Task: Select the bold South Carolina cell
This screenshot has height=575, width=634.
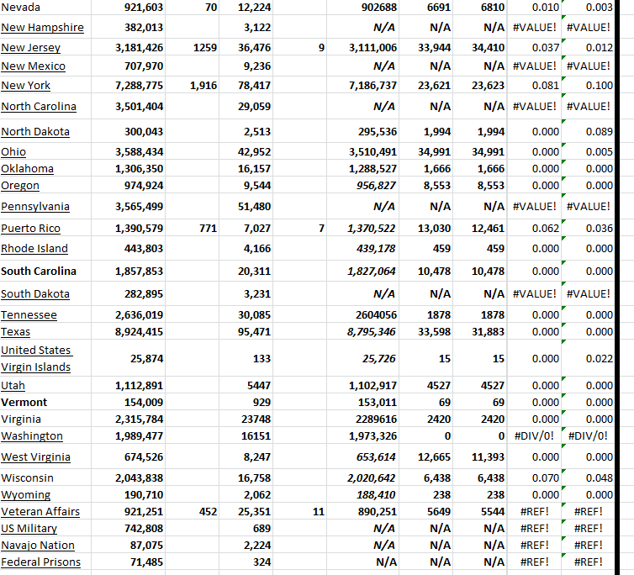Action: (45, 271)
